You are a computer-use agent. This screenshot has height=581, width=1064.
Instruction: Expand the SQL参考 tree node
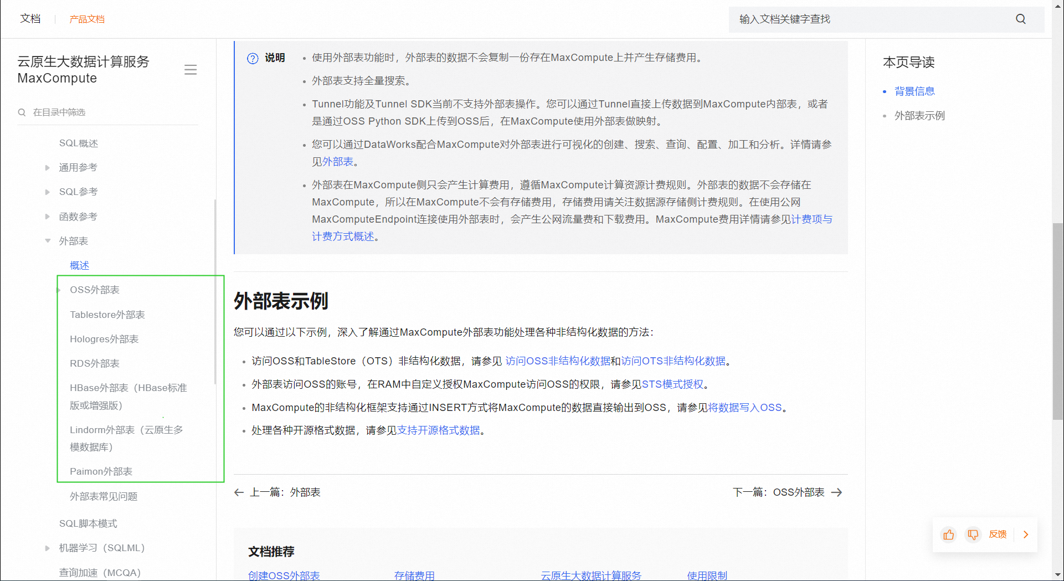48,192
